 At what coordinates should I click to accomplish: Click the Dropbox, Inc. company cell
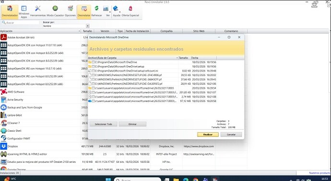pos(166,146)
